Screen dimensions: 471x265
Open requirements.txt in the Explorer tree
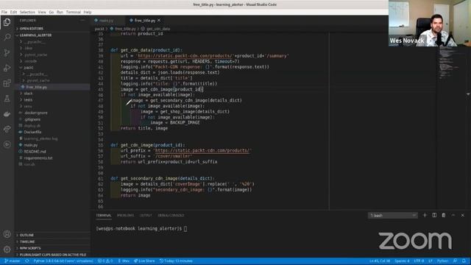pos(38,158)
